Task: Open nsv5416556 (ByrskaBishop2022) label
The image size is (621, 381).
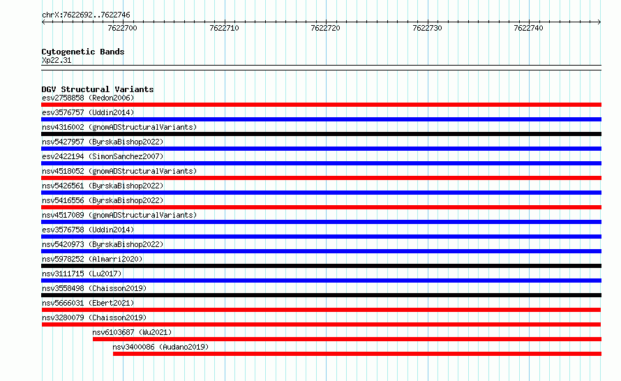Action: point(103,200)
